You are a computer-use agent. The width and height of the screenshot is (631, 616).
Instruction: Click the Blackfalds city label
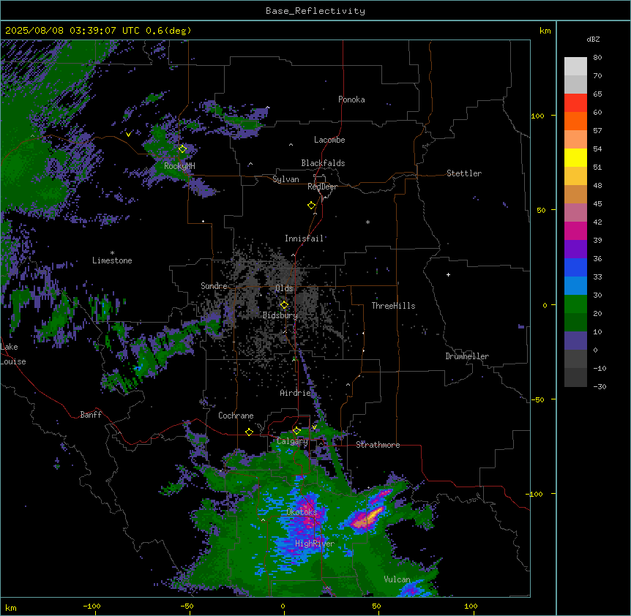pyautogui.click(x=323, y=163)
